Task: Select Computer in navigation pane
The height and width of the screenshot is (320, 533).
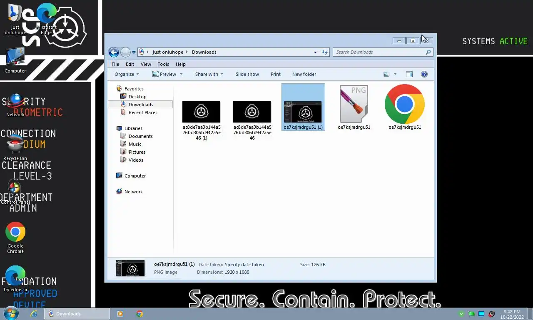Action: pyautogui.click(x=135, y=176)
